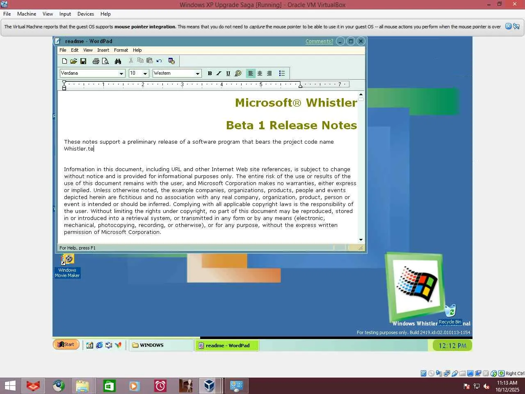This screenshot has width=525, height=394.
Task: Open WordPad's Format menu
Action: (x=121, y=50)
